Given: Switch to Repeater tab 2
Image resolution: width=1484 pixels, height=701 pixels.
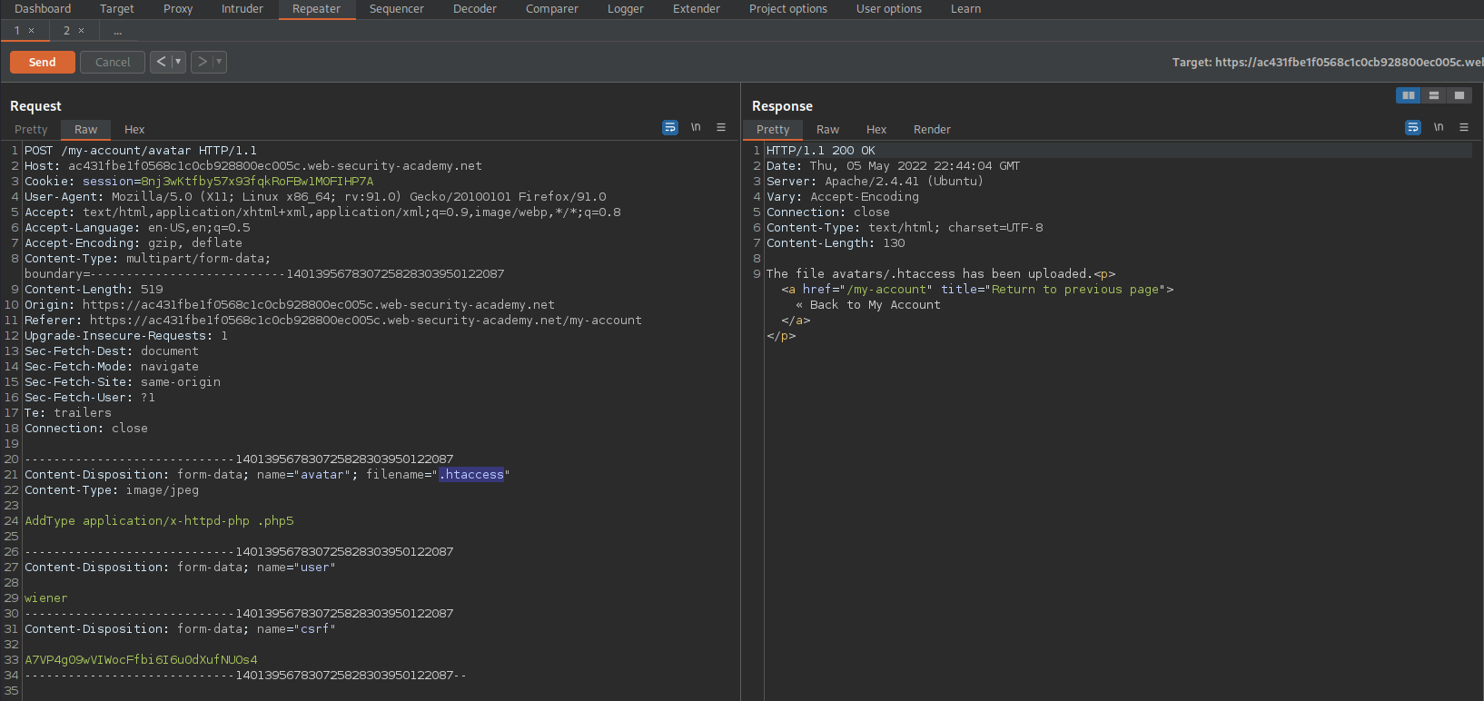Looking at the screenshot, I should (x=66, y=31).
